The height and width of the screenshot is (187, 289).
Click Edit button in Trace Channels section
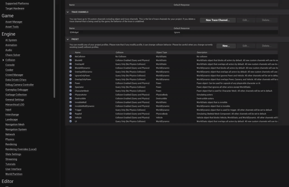tap(246, 20)
